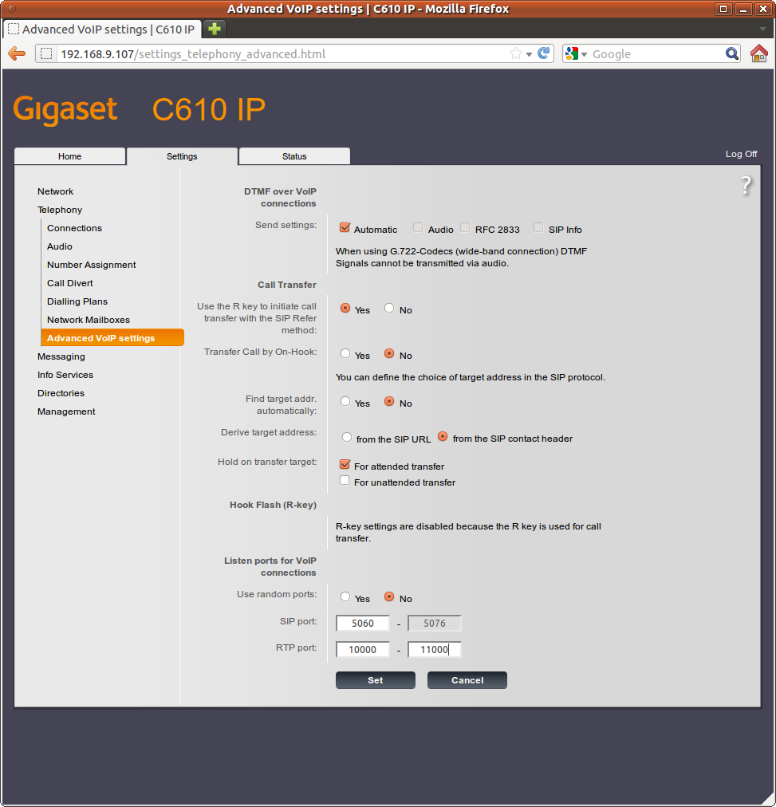The width and height of the screenshot is (776, 807).
Task: Choose 'from the SIP URL' radio option
Action: [x=346, y=437]
